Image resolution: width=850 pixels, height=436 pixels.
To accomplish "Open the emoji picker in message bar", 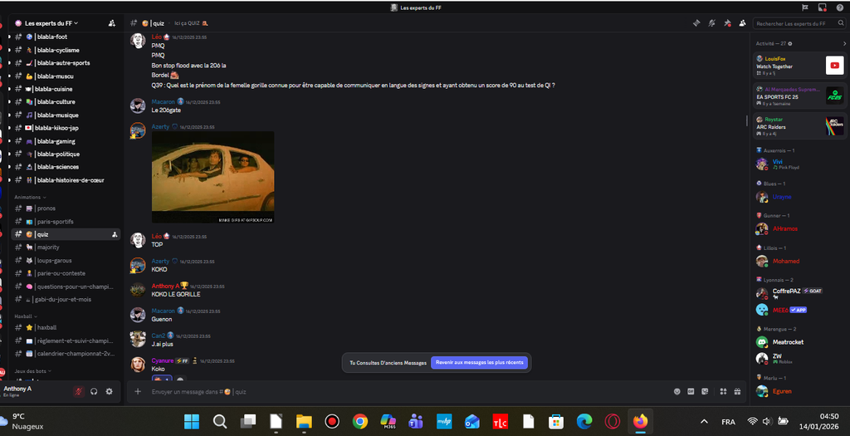I will click(677, 391).
